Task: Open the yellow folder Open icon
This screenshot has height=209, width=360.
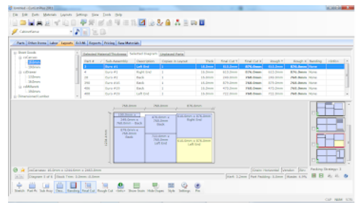Action: 23,22
